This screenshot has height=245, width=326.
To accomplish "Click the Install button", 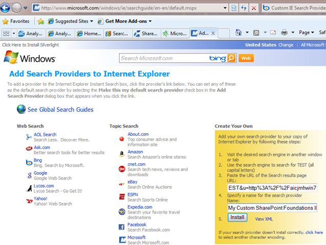I will 238,217.
